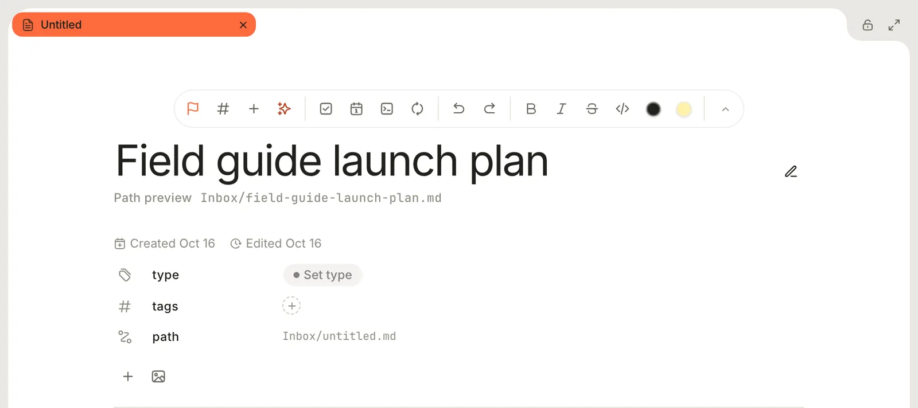Click the document icon on the Untitled tab
Viewport: 918px width, 408px height.
pos(28,25)
